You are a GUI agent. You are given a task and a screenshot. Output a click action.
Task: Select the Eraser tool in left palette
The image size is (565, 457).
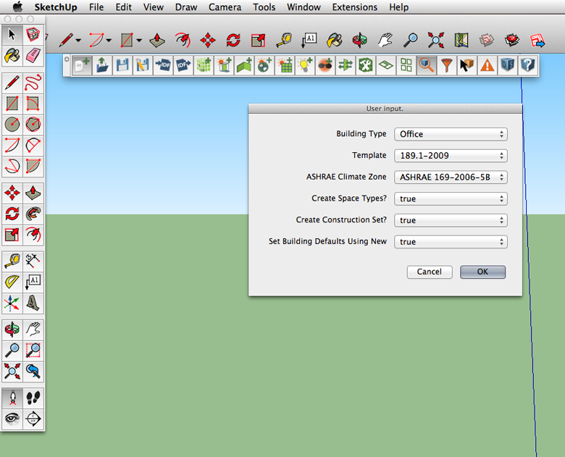click(x=33, y=55)
